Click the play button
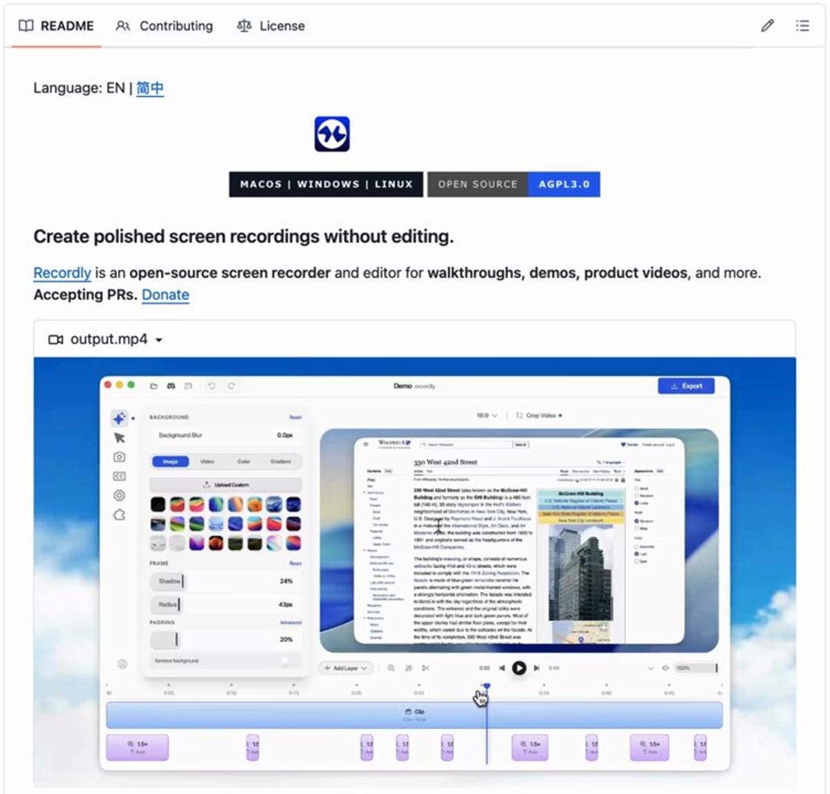Image resolution: width=830 pixels, height=794 pixels. coord(519,668)
